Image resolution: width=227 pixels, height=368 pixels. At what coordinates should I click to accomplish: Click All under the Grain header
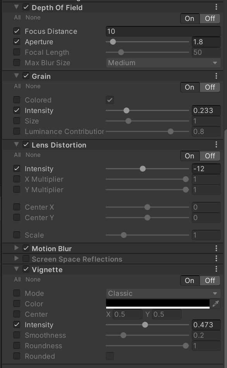point(17,86)
